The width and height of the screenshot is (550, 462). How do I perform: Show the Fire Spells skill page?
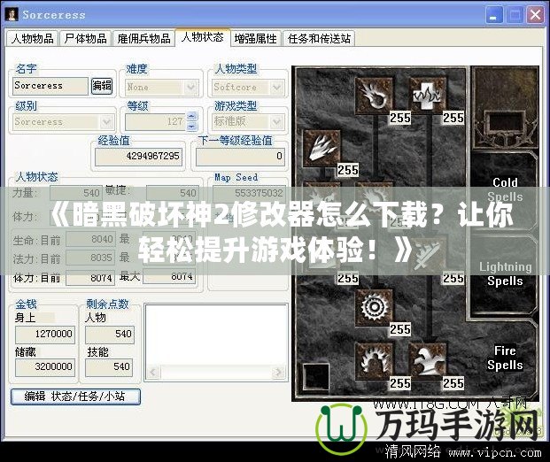pyautogui.click(x=505, y=358)
